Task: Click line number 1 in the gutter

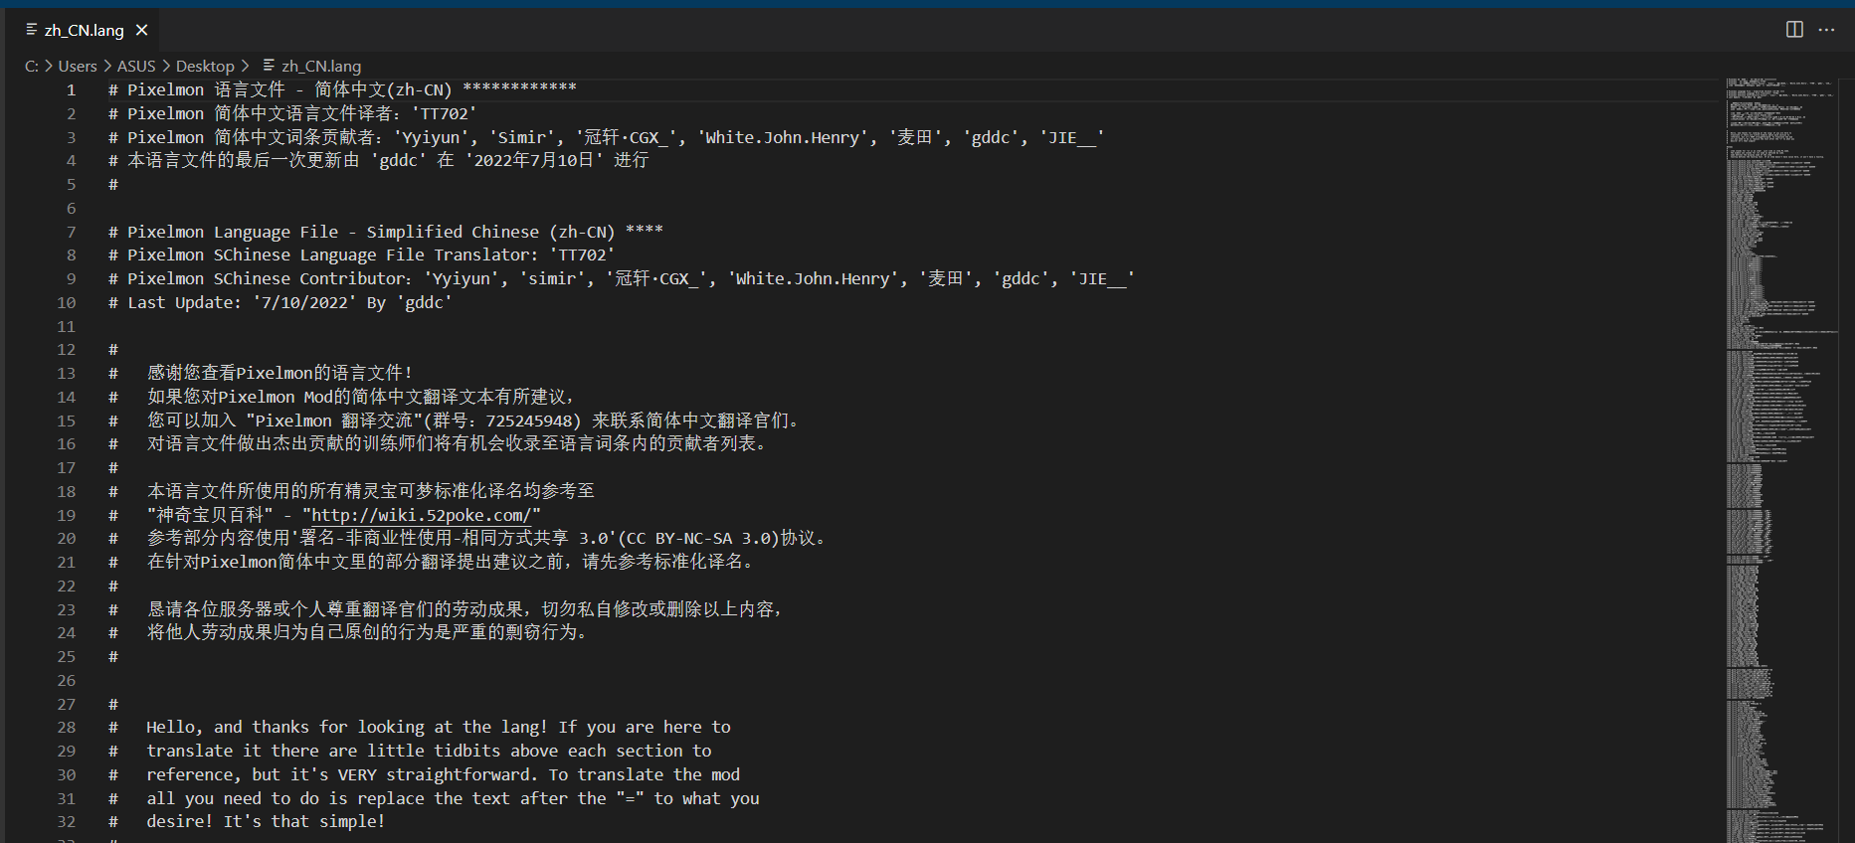Action: coord(71,89)
